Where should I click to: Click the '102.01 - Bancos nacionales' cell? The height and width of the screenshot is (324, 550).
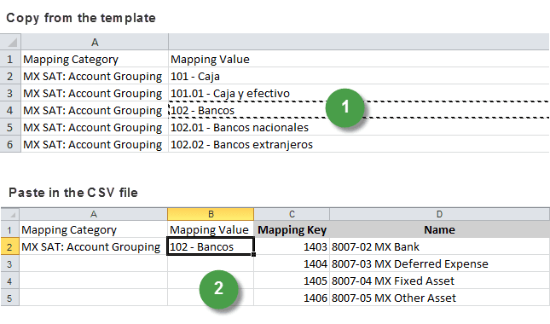(359, 127)
